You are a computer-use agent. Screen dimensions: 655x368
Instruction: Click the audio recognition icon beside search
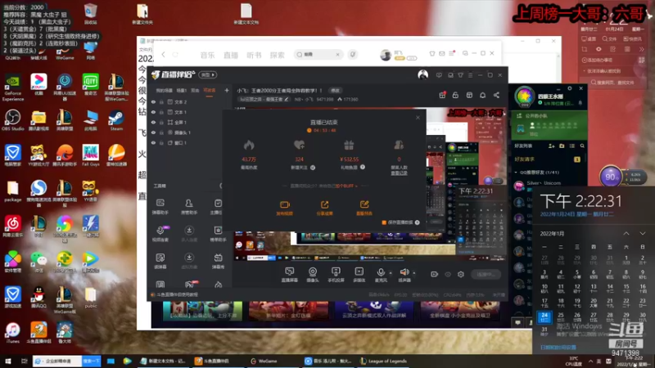pos(353,54)
